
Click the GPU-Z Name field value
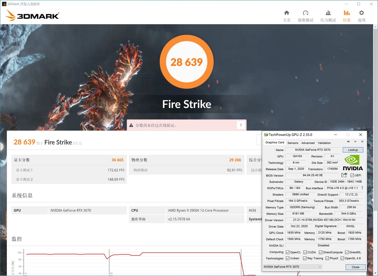click(312, 150)
